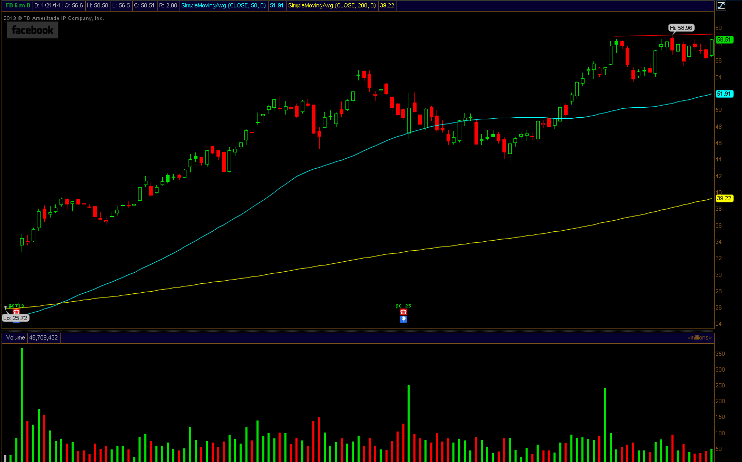This screenshot has width=742, height=462.
Task: Click the millions units label in volume pane
Action: (699, 337)
